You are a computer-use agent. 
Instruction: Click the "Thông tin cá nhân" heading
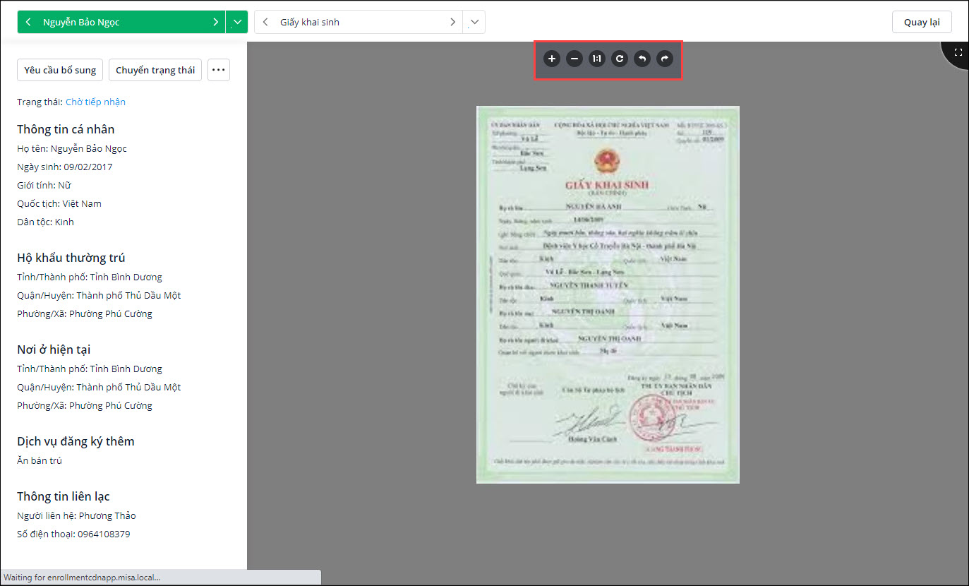[66, 129]
